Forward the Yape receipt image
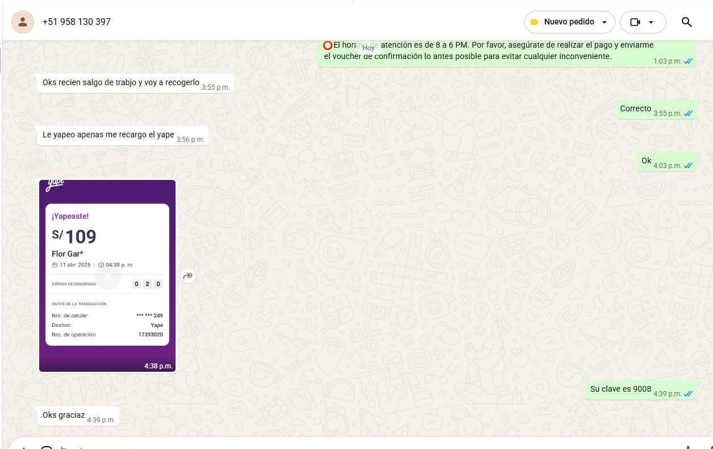This screenshot has height=449, width=713. [x=188, y=276]
